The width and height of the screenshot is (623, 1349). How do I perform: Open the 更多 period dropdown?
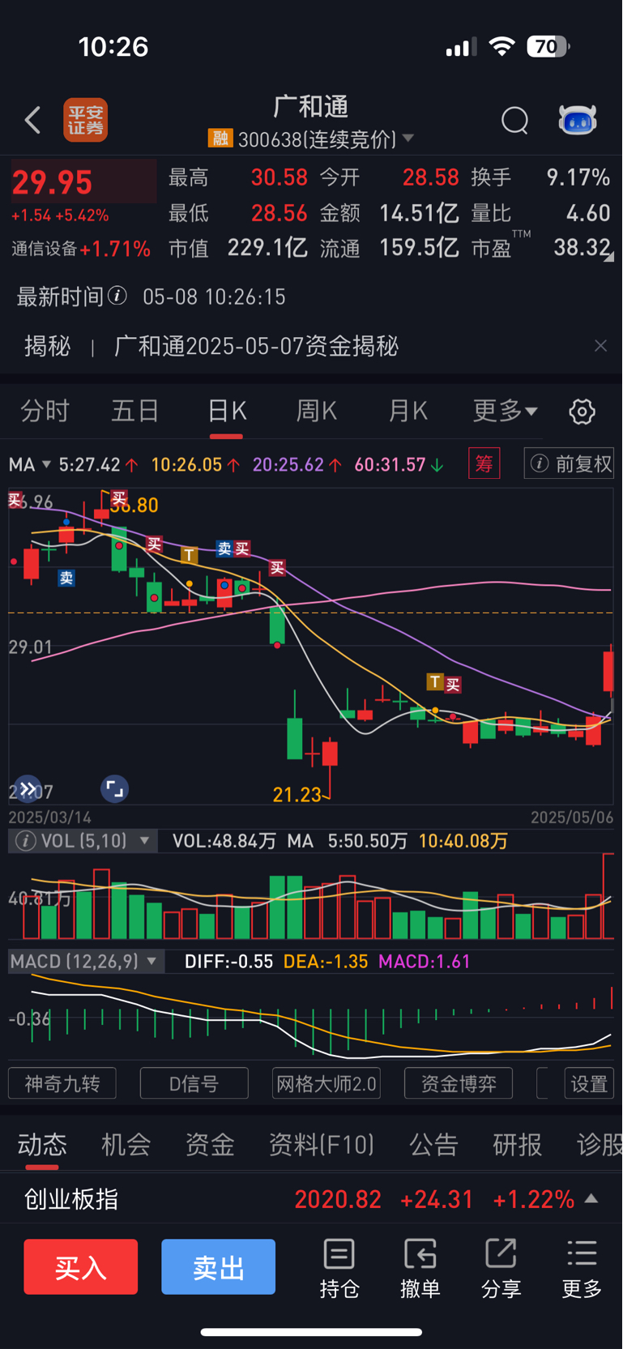tap(505, 411)
